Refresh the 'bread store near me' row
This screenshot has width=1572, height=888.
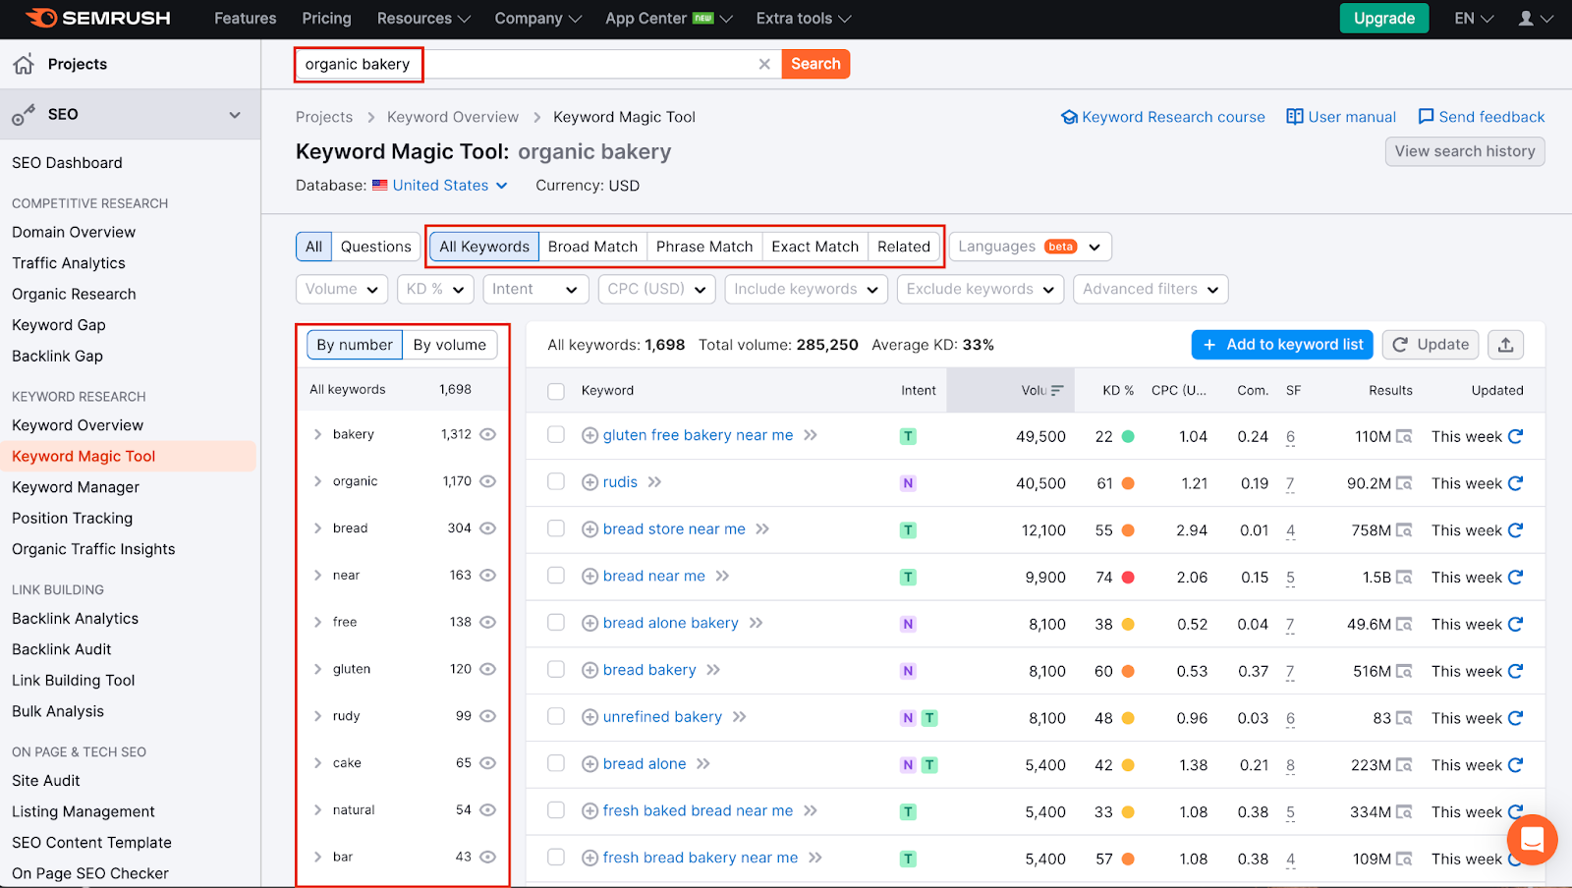1515,530
